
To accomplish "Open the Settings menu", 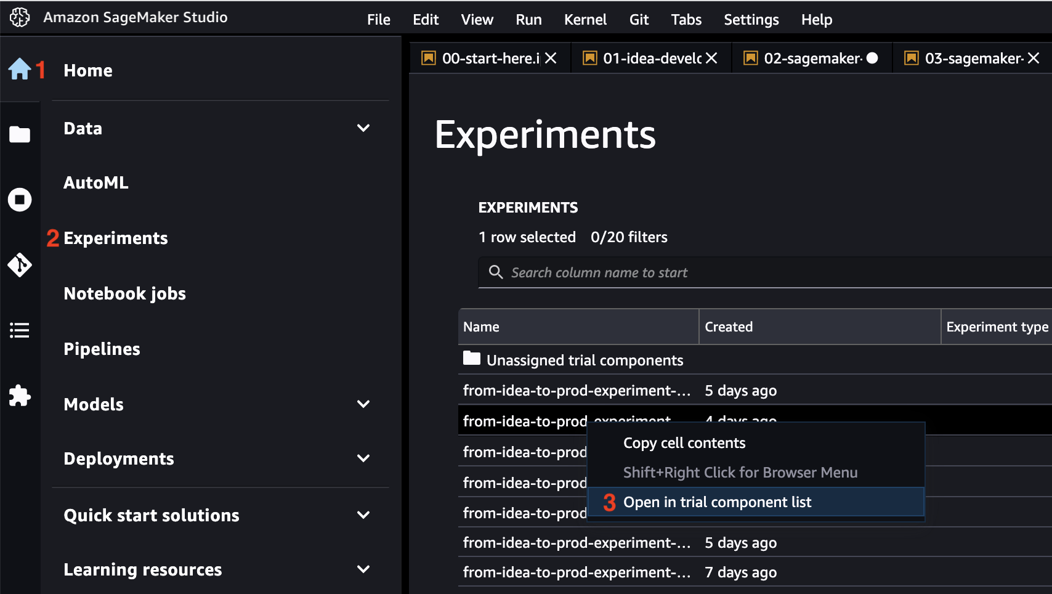I will point(751,20).
